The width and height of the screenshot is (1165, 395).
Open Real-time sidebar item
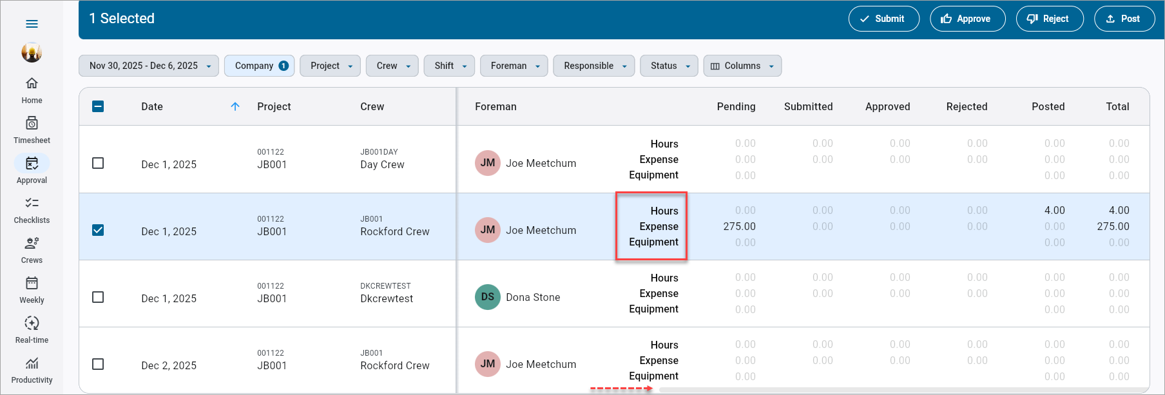pyautogui.click(x=32, y=330)
